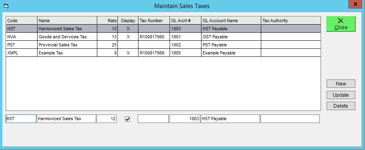Click the empty Tax Number input field
This screenshot has width=365, height=150.
[x=153, y=119]
